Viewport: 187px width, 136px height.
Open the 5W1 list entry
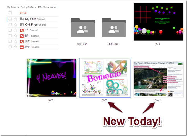click(28, 47)
